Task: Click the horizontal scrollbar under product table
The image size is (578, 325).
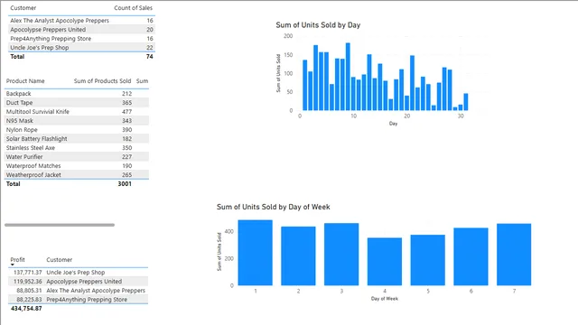Action: (60, 225)
